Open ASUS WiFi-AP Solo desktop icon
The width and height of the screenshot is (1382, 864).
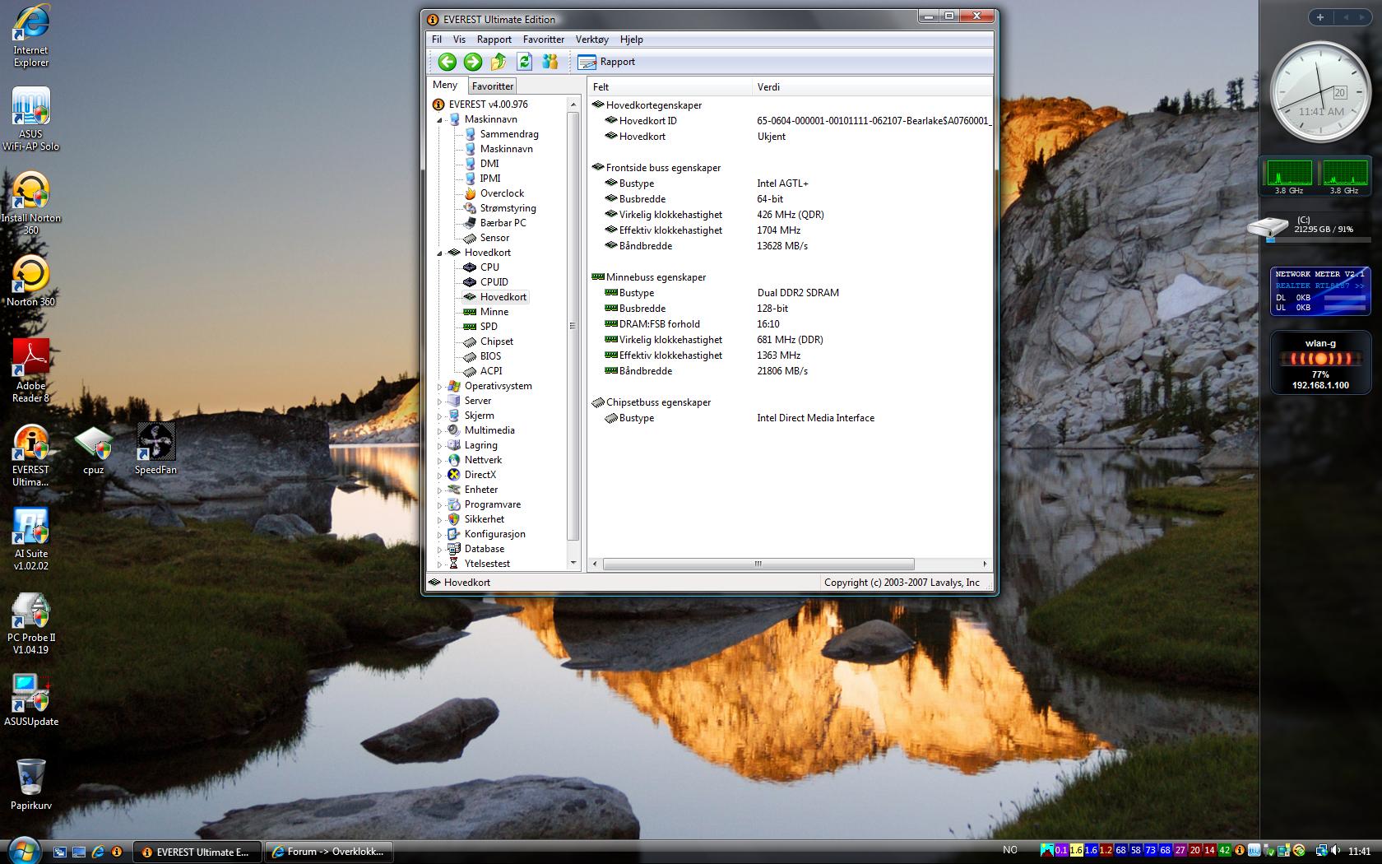(31, 119)
